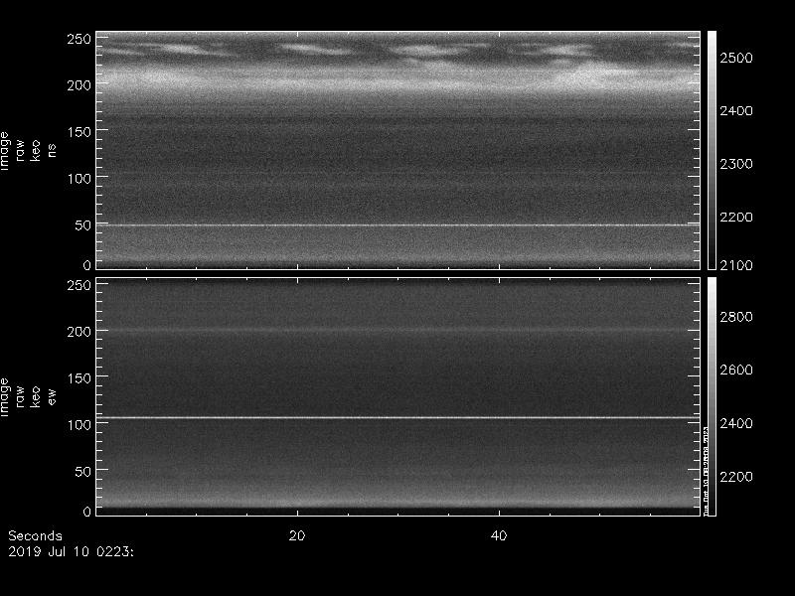Click the 250 label on ew keogram axis
The image size is (795, 596).
79,285
